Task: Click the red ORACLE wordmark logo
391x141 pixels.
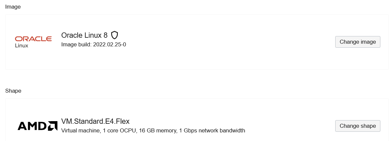Action: click(x=33, y=39)
